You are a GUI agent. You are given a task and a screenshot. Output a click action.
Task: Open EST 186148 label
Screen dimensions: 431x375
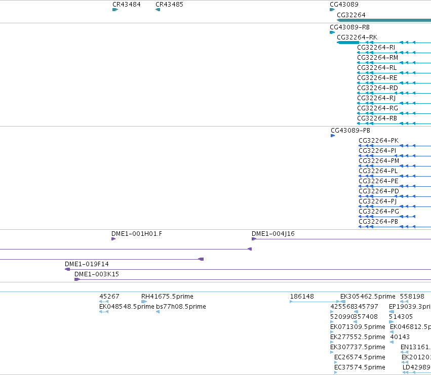(302, 297)
